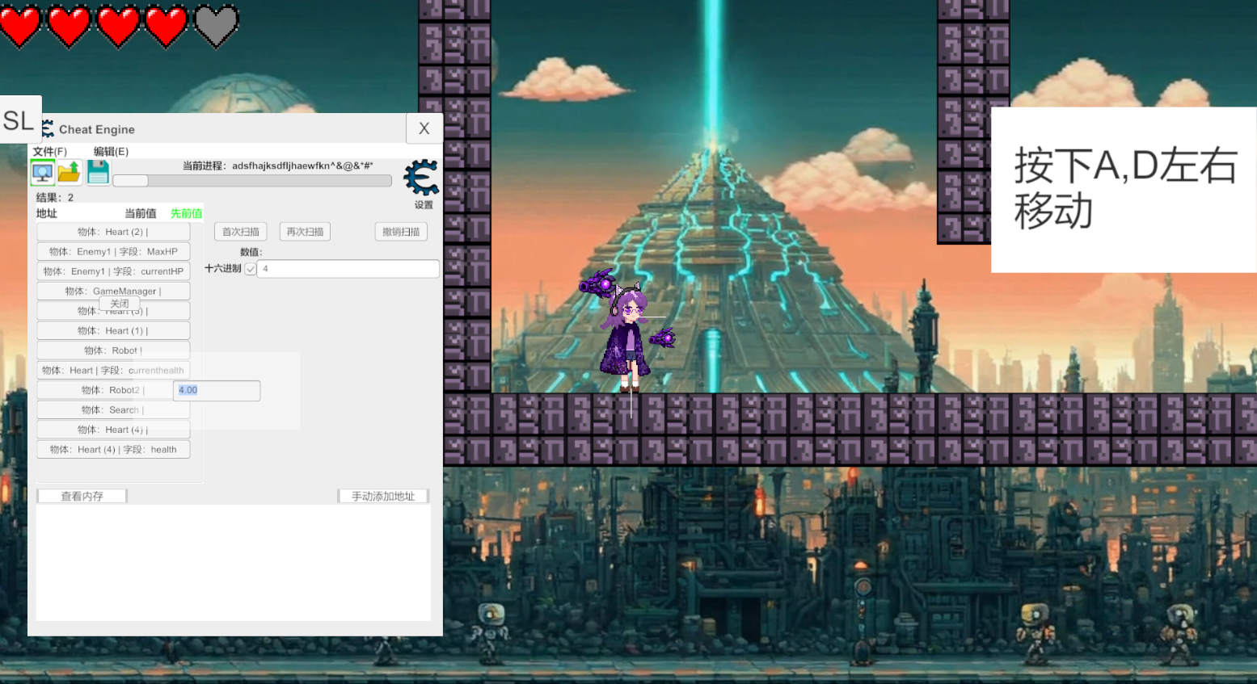This screenshot has width=1257, height=684.
Task: Click the 首次扫描 first scan button
Action: click(x=240, y=232)
